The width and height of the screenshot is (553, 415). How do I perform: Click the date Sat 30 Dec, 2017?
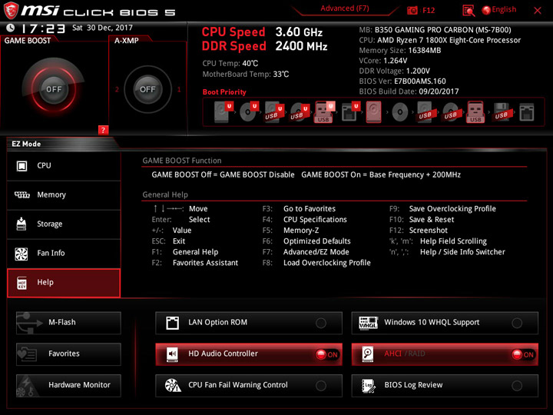coord(102,28)
